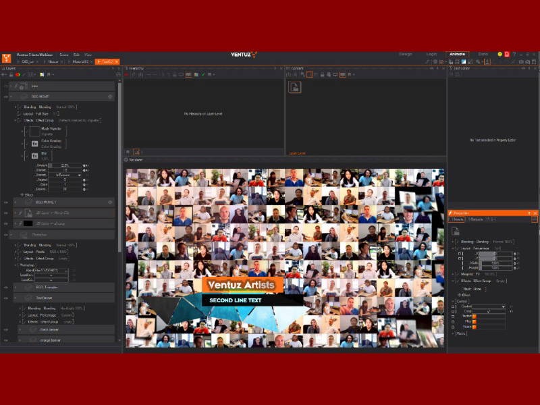Click the yellow smiley feedback icon
Screen dimensions: 540x405
tap(500, 55)
